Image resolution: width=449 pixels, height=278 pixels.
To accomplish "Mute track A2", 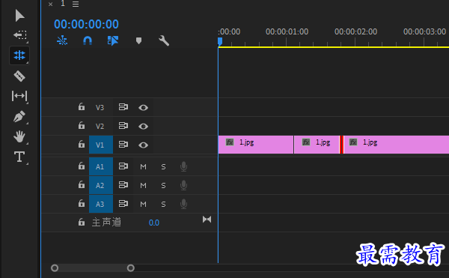I will (143, 185).
